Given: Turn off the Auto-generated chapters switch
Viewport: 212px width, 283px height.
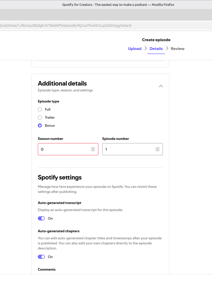Looking at the screenshot, I should click(x=41, y=257).
